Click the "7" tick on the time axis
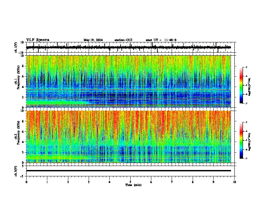The image size is (264, 204). click(x=172, y=182)
